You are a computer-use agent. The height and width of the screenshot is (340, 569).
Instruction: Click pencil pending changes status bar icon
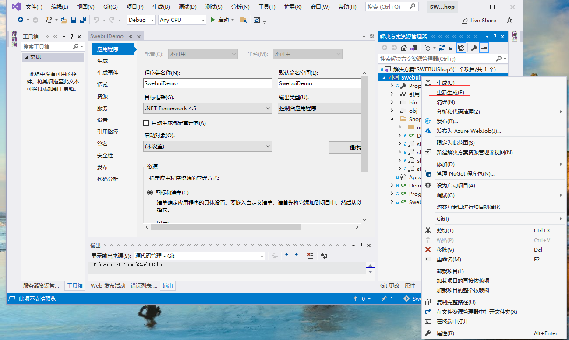coord(384,299)
